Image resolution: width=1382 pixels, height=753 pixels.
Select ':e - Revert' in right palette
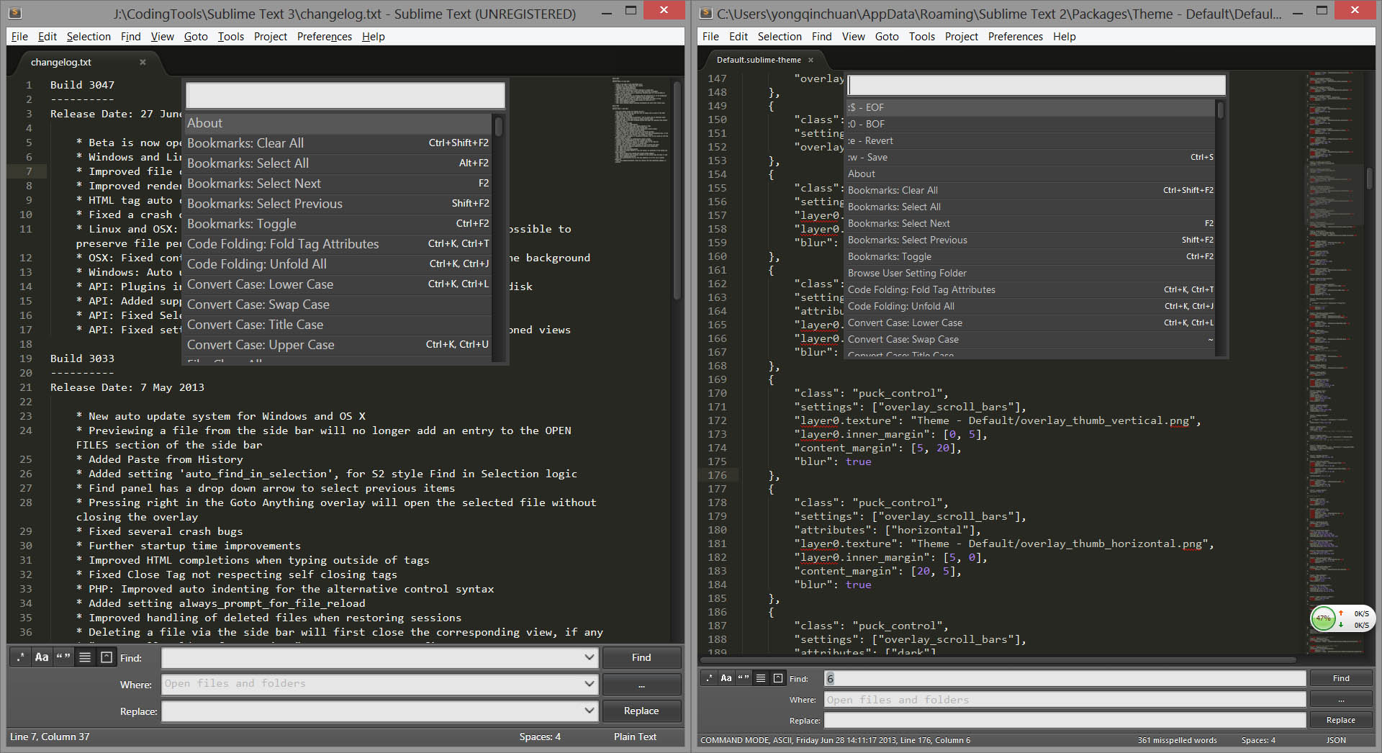[1031, 140]
